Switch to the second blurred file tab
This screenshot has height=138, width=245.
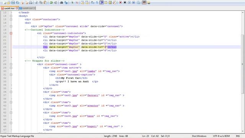coord(27,8)
